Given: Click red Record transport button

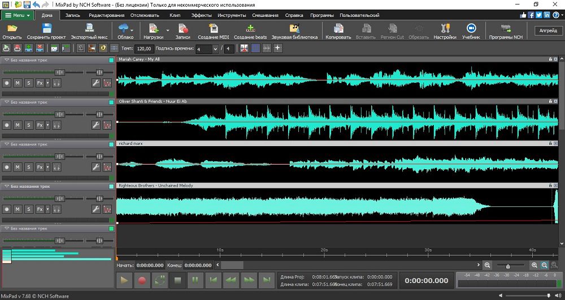Looking at the screenshot, I should 142,280.
